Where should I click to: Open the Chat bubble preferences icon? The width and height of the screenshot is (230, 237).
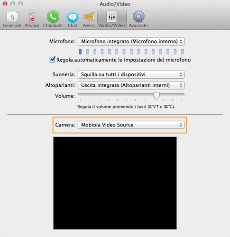(x=73, y=17)
